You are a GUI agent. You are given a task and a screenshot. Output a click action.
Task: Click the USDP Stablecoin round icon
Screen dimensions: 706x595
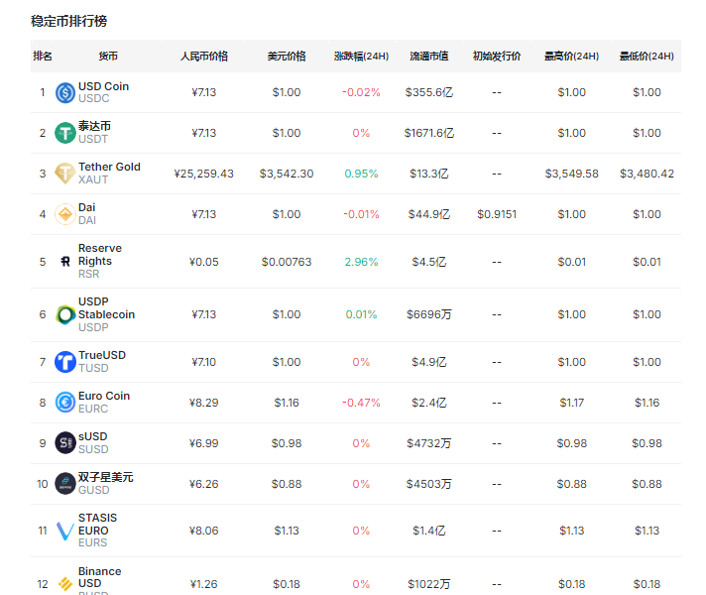click(65, 314)
